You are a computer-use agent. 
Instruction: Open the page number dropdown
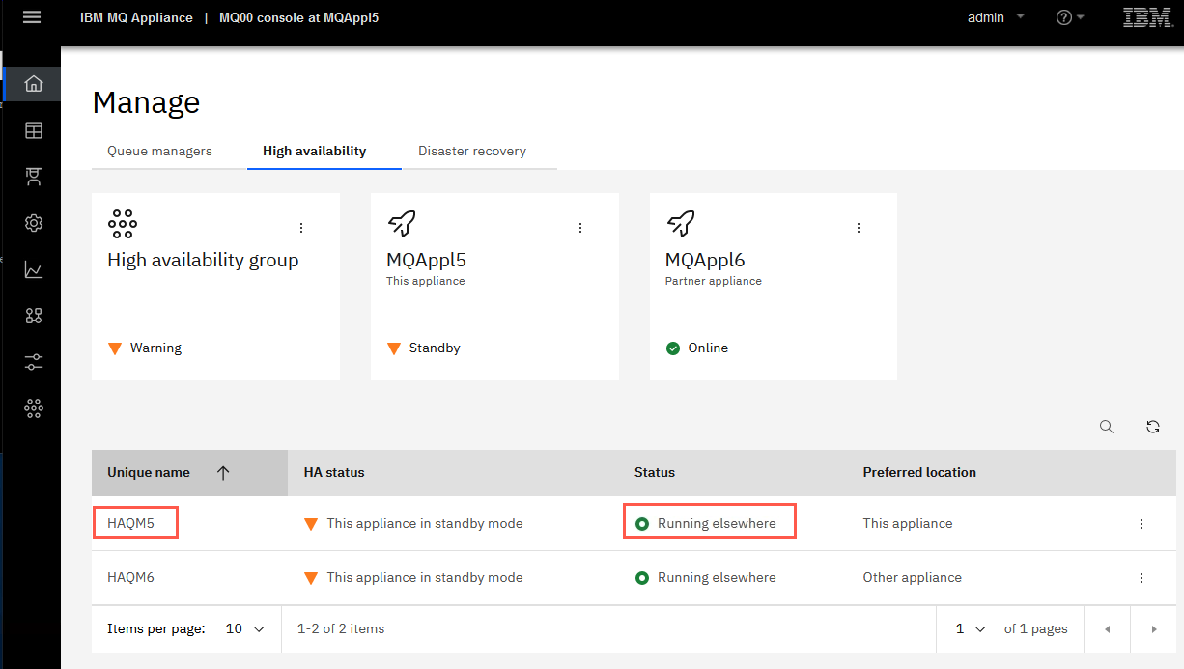pos(971,628)
